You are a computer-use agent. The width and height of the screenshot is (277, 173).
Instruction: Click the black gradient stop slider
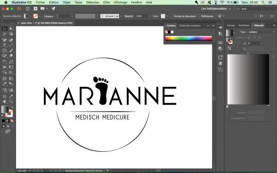pyautogui.click(x=269, y=107)
